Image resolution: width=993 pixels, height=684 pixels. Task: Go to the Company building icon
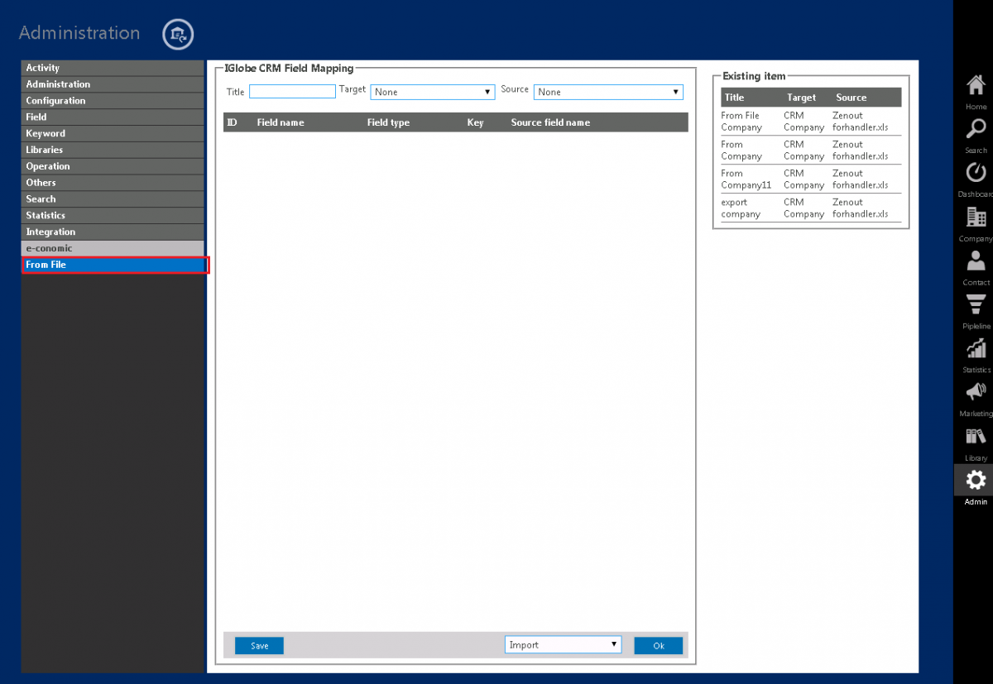976,217
